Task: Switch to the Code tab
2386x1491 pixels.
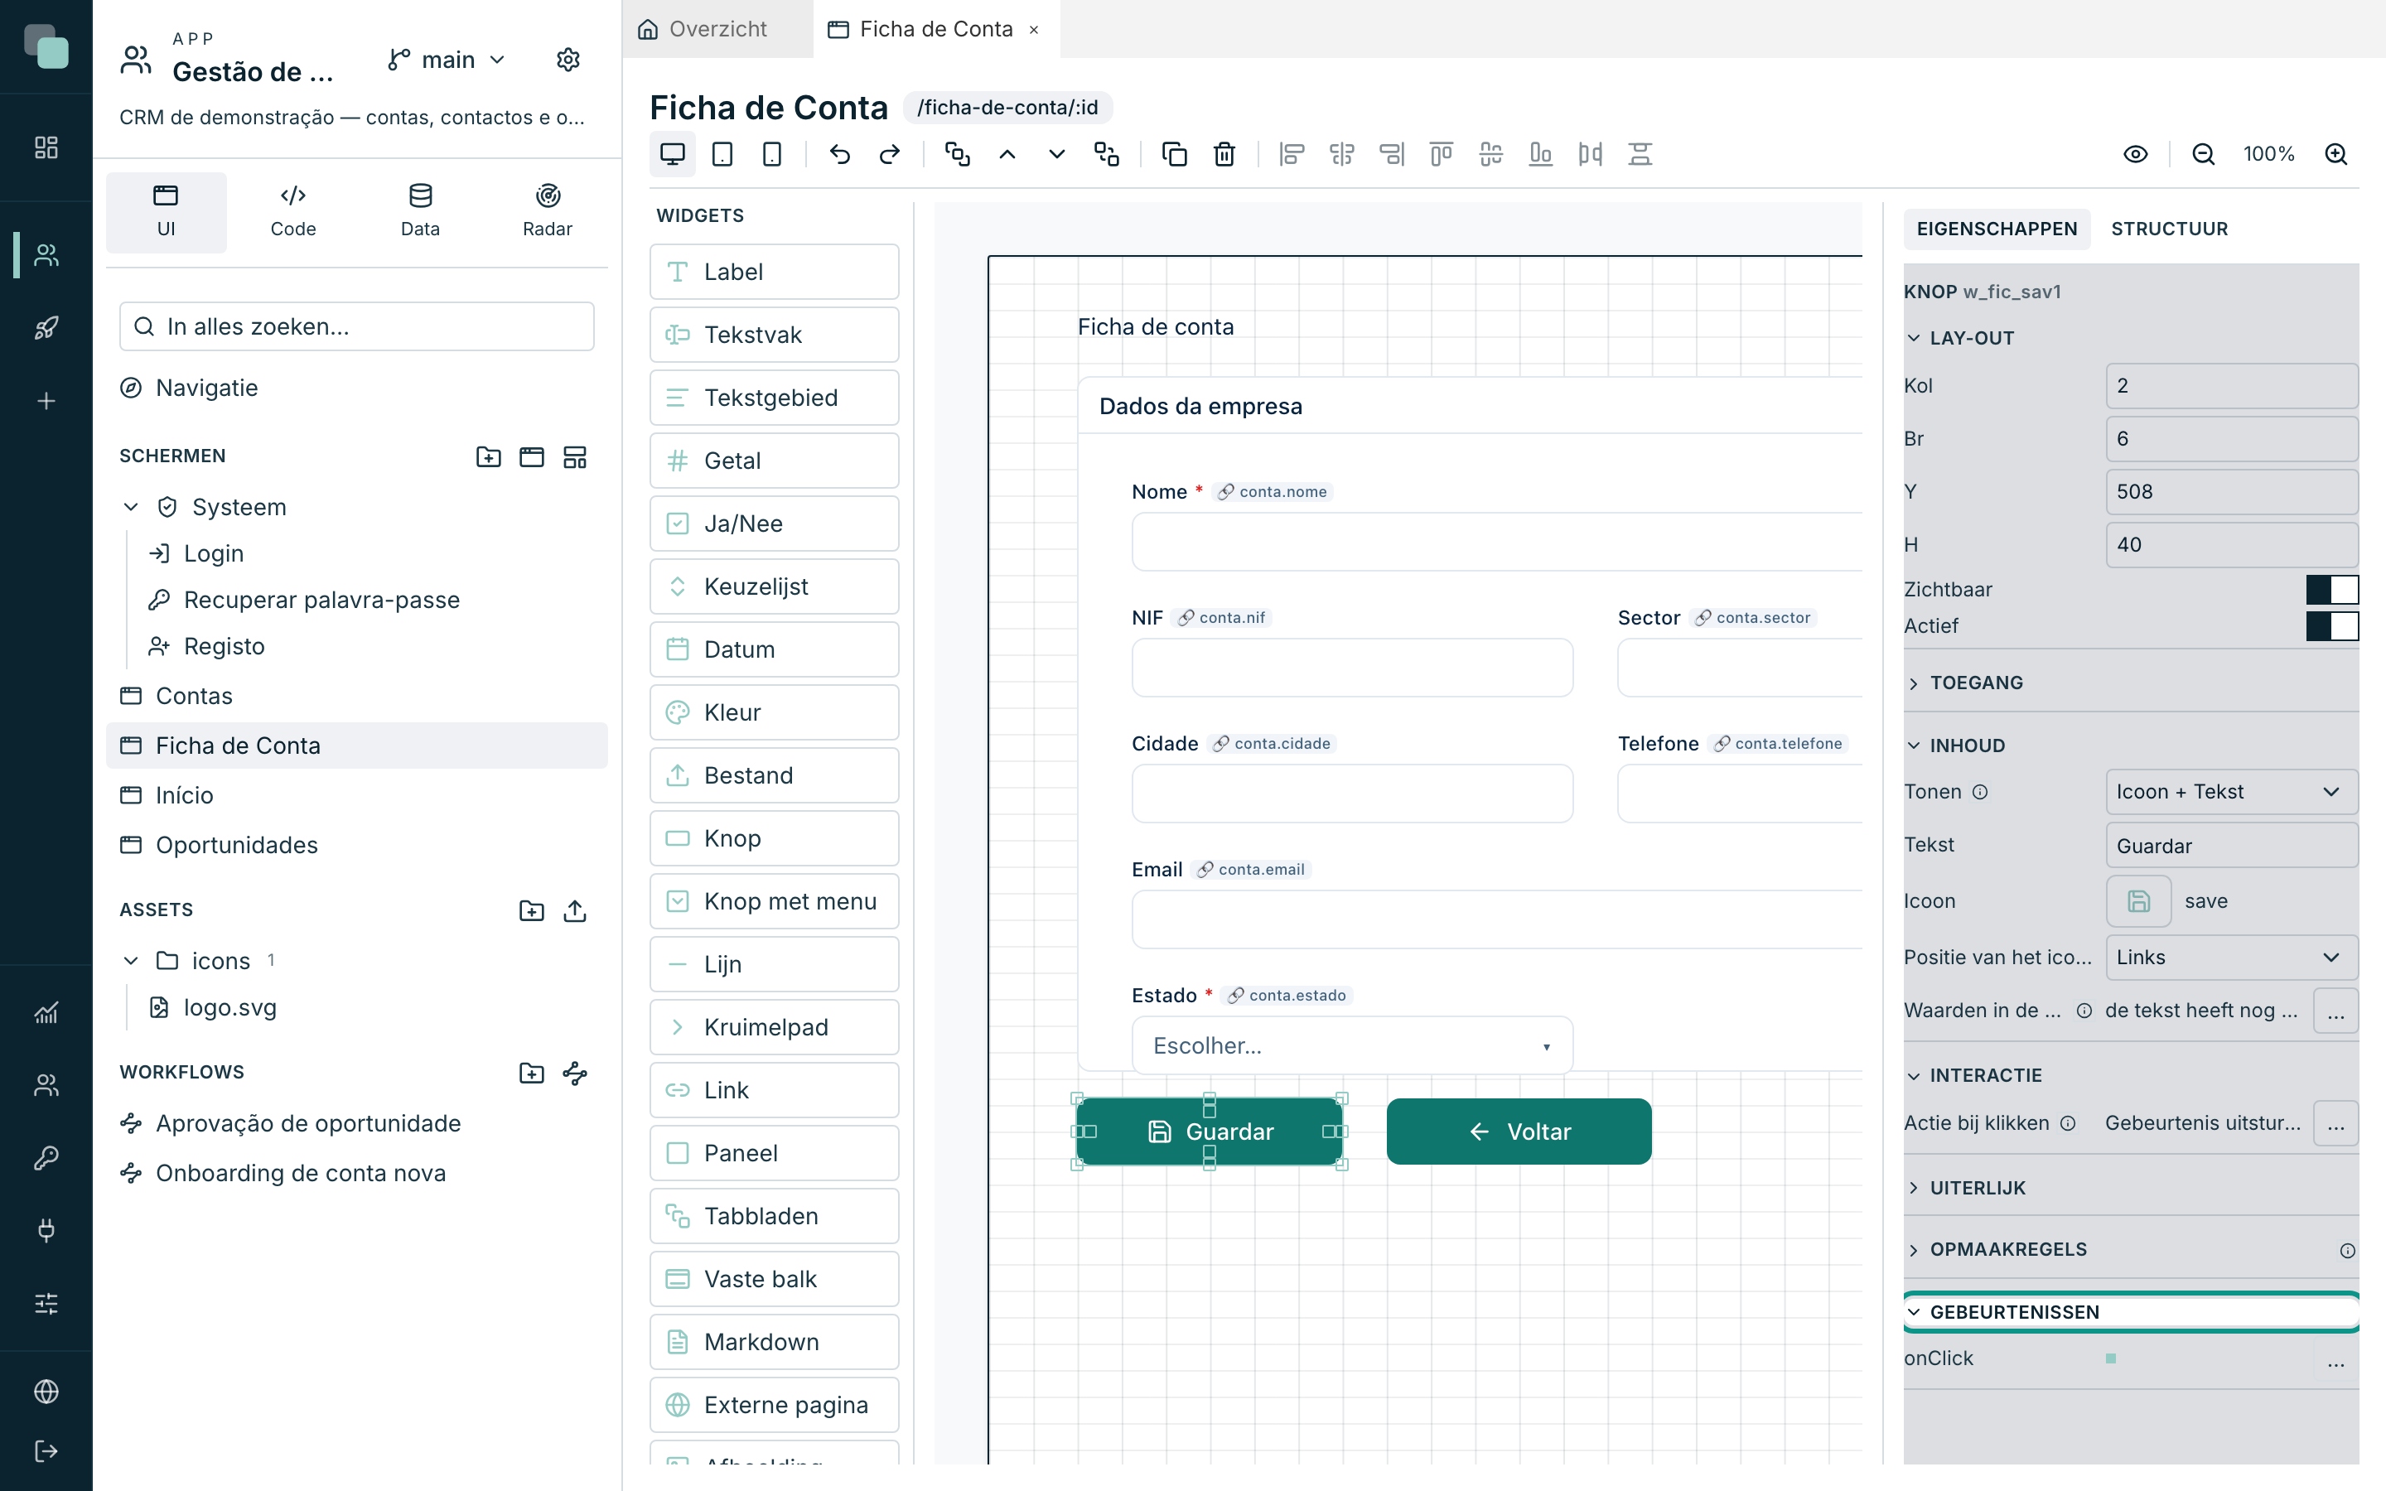Action: (292, 211)
